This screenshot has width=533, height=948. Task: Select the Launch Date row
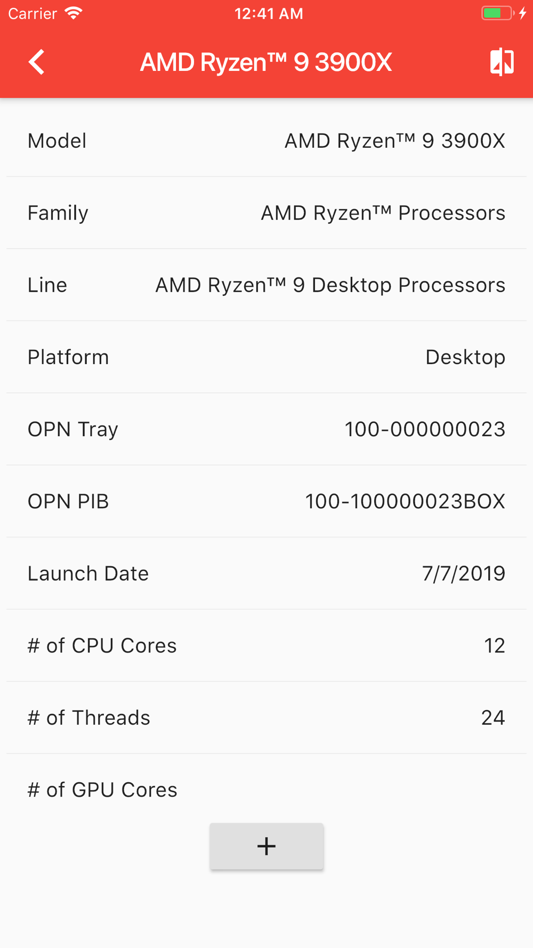click(x=266, y=573)
